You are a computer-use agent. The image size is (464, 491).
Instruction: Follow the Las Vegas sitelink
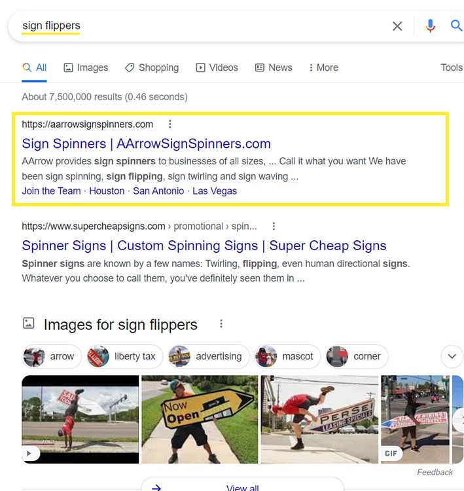[x=215, y=191]
